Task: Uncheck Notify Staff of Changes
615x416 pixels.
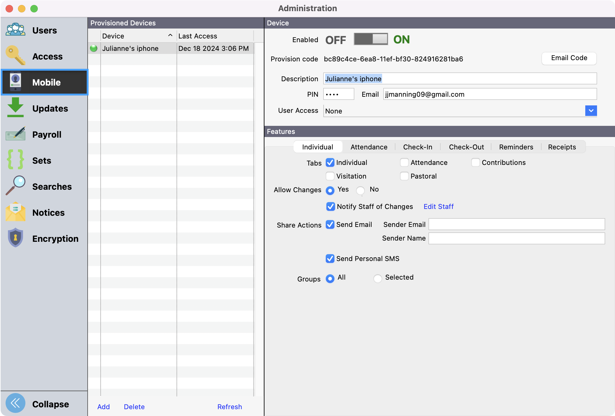Action: coord(330,206)
